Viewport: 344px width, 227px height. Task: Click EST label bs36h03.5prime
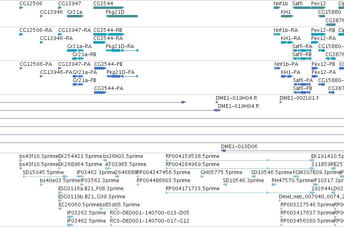click(123, 156)
